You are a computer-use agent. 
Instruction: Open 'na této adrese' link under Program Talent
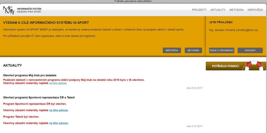pyautogui.click(x=58, y=123)
